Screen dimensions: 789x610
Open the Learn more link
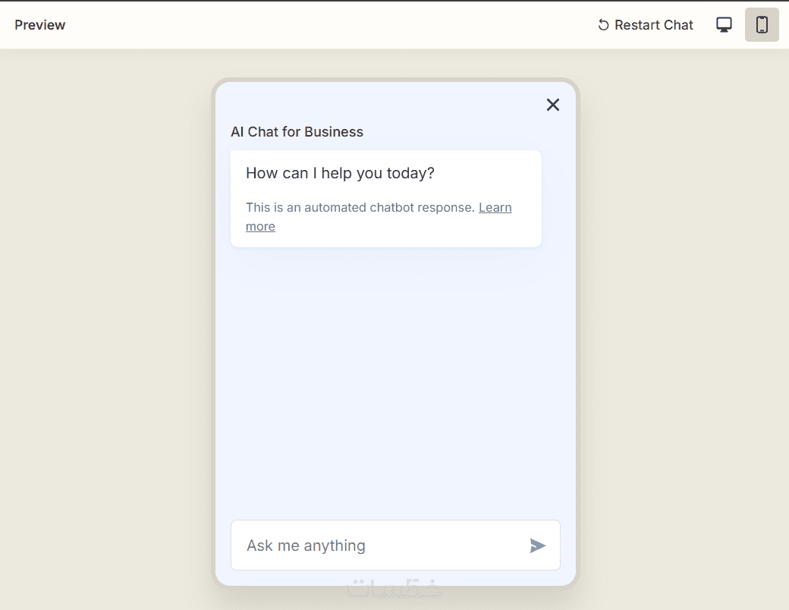tap(495, 207)
